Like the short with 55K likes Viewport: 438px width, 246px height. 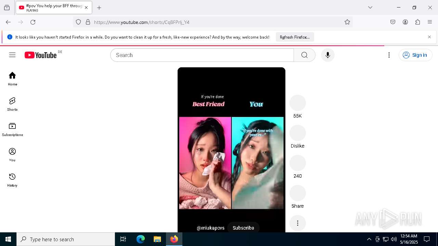click(x=298, y=103)
